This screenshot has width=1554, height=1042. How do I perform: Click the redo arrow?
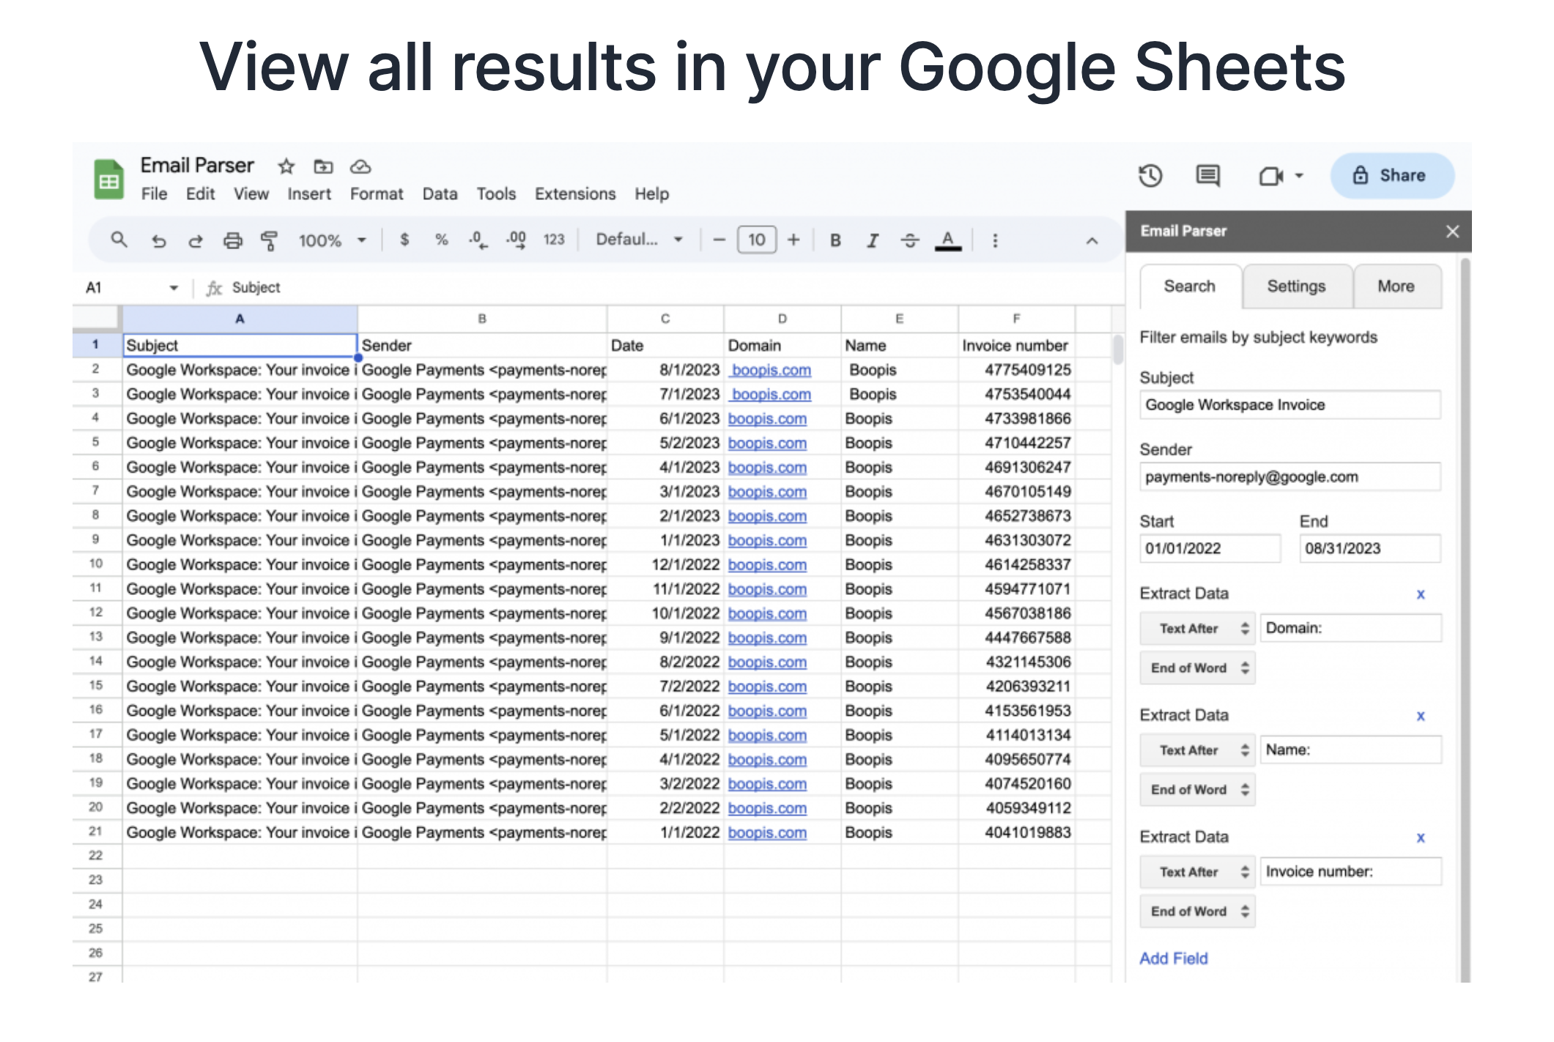195,240
